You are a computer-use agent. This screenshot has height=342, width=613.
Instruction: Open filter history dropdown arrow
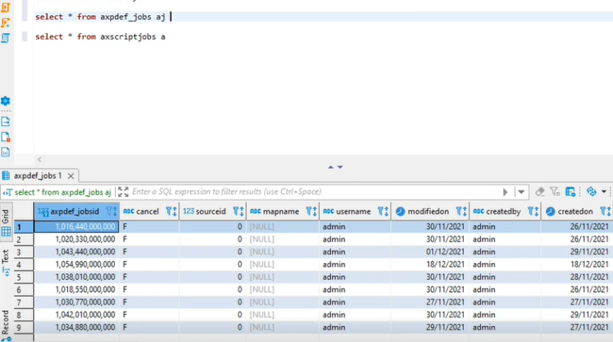coord(521,192)
